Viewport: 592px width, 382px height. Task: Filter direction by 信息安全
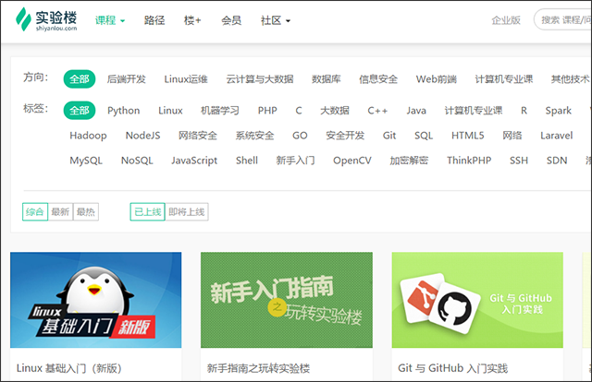(378, 79)
